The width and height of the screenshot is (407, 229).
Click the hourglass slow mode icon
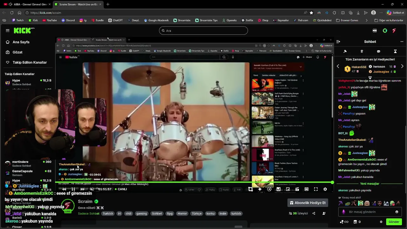(395, 51)
